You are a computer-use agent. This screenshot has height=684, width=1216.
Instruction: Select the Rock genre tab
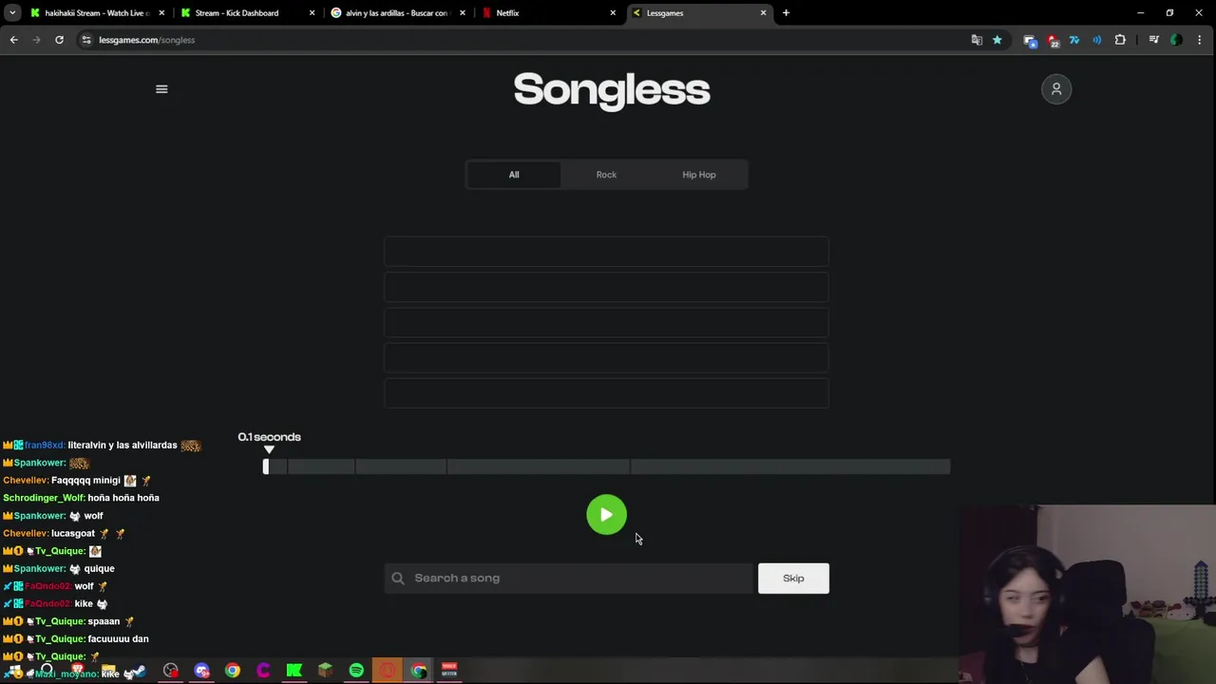point(606,175)
